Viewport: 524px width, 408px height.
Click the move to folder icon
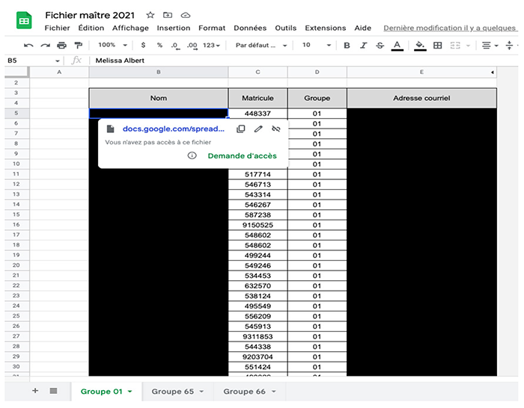point(168,15)
